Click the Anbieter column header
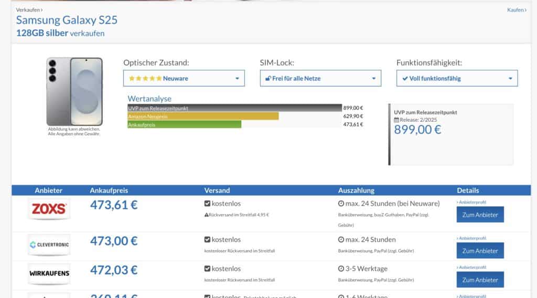 48,190
